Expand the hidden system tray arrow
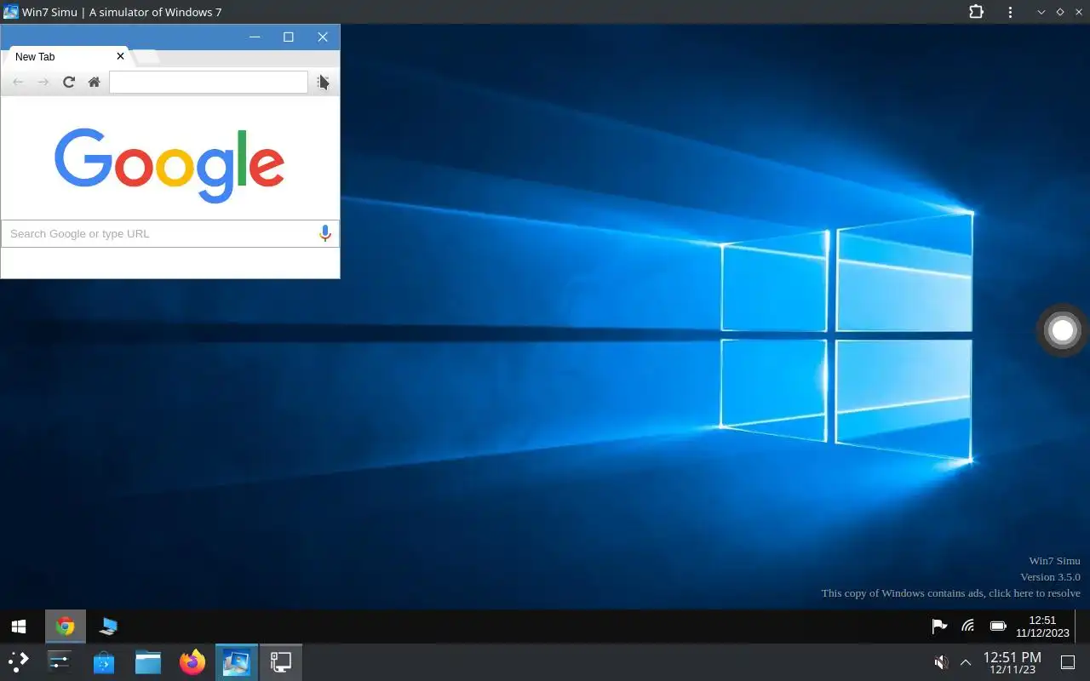1090x681 pixels. pyautogui.click(x=966, y=662)
